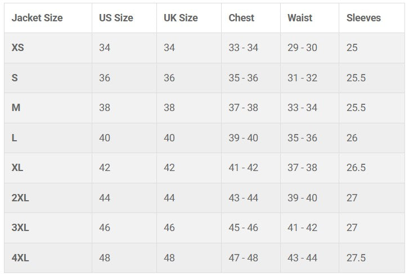Select the S jacket size row label
409x277 pixels.
[x=15, y=78]
